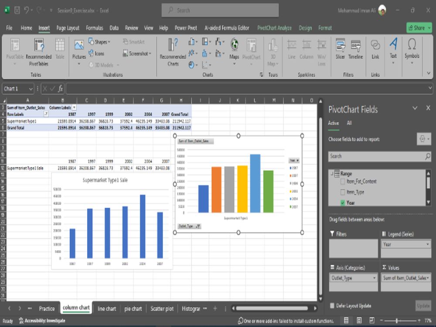Switch to the Scatter plot sheet
Image resolution: width=436 pixels, height=327 pixels.
(x=162, y=309)
